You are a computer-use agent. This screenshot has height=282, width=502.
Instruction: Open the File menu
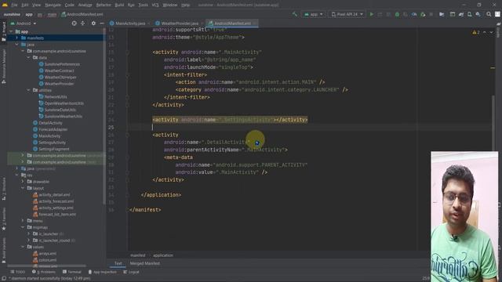(x=14, y=5)
